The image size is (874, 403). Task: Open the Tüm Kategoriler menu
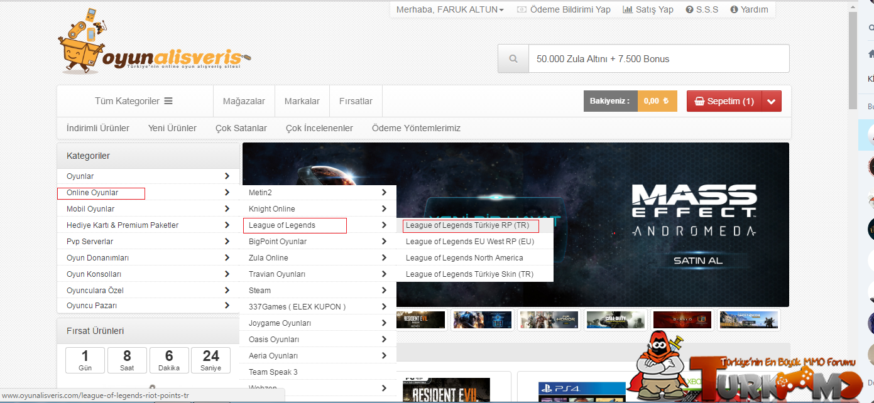[x=134, y=101]
